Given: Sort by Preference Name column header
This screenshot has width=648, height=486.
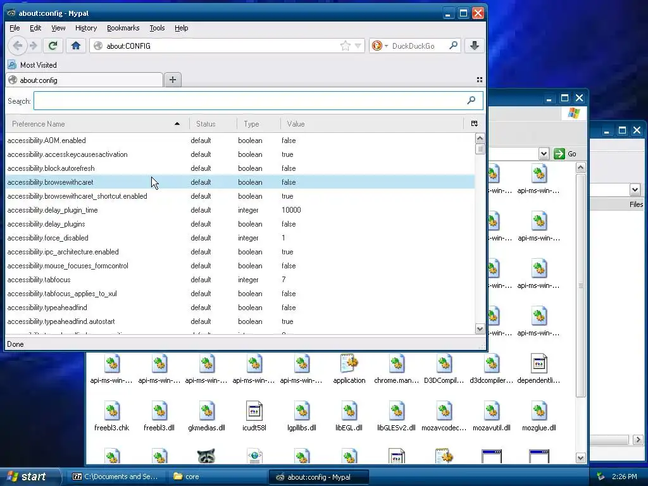Looking at the screenshot, I should point(97,123).
